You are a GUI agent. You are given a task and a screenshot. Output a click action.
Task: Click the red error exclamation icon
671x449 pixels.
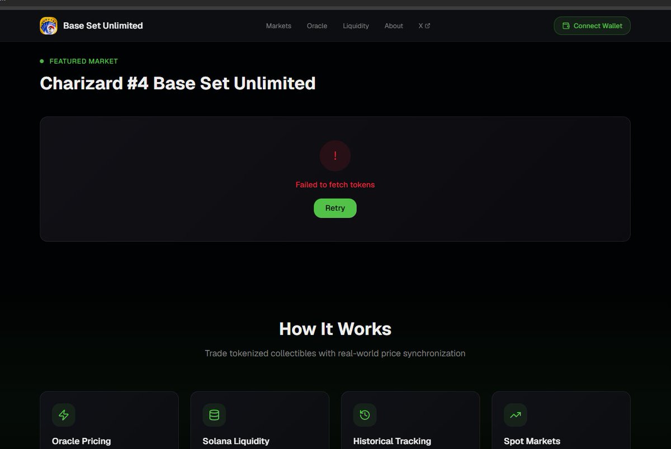(x=335, y=156)
